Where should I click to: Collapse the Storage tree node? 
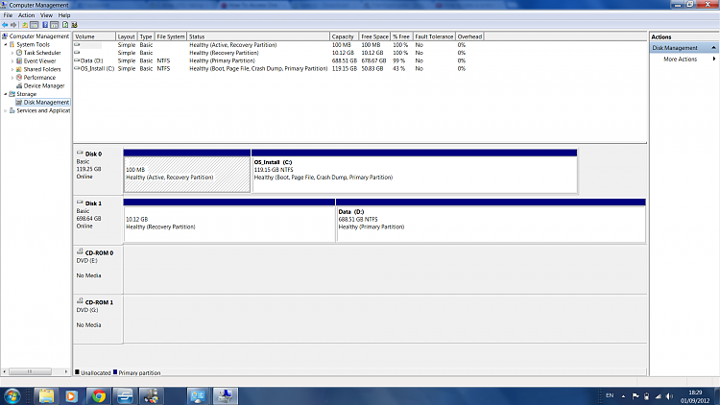coord(6,94)
